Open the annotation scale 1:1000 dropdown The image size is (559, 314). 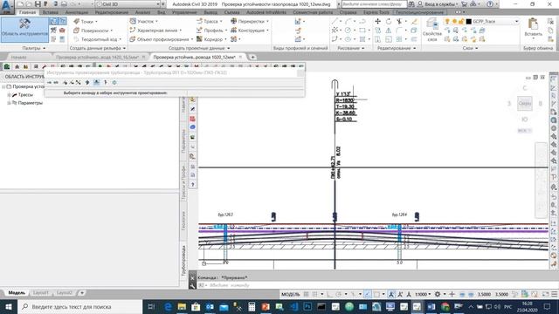423,294
